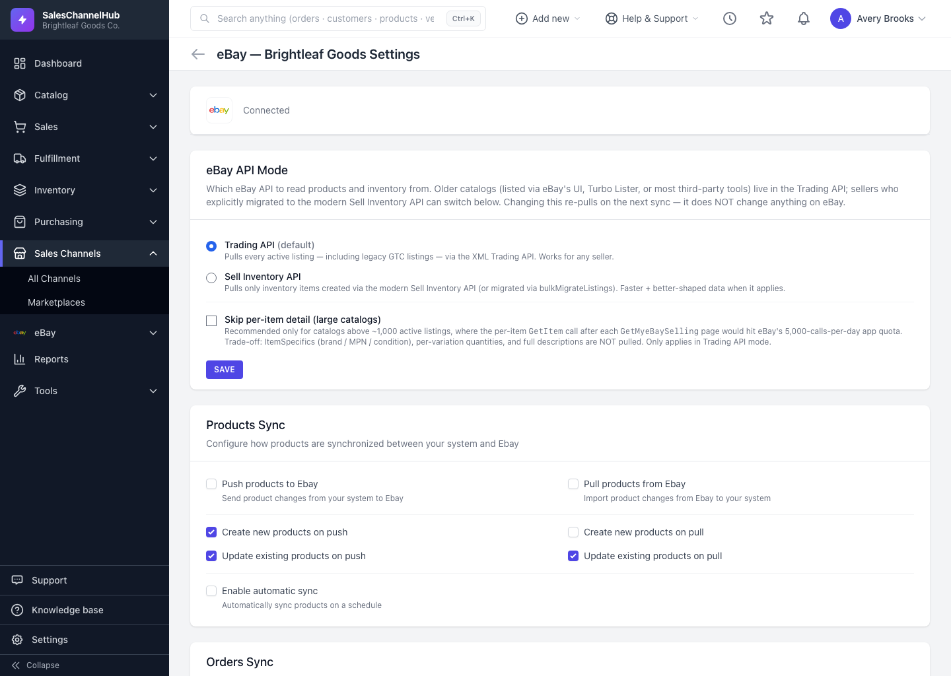951x676 pixels.
Task: Click the Avery Brooks name
Action: point(885,18)
